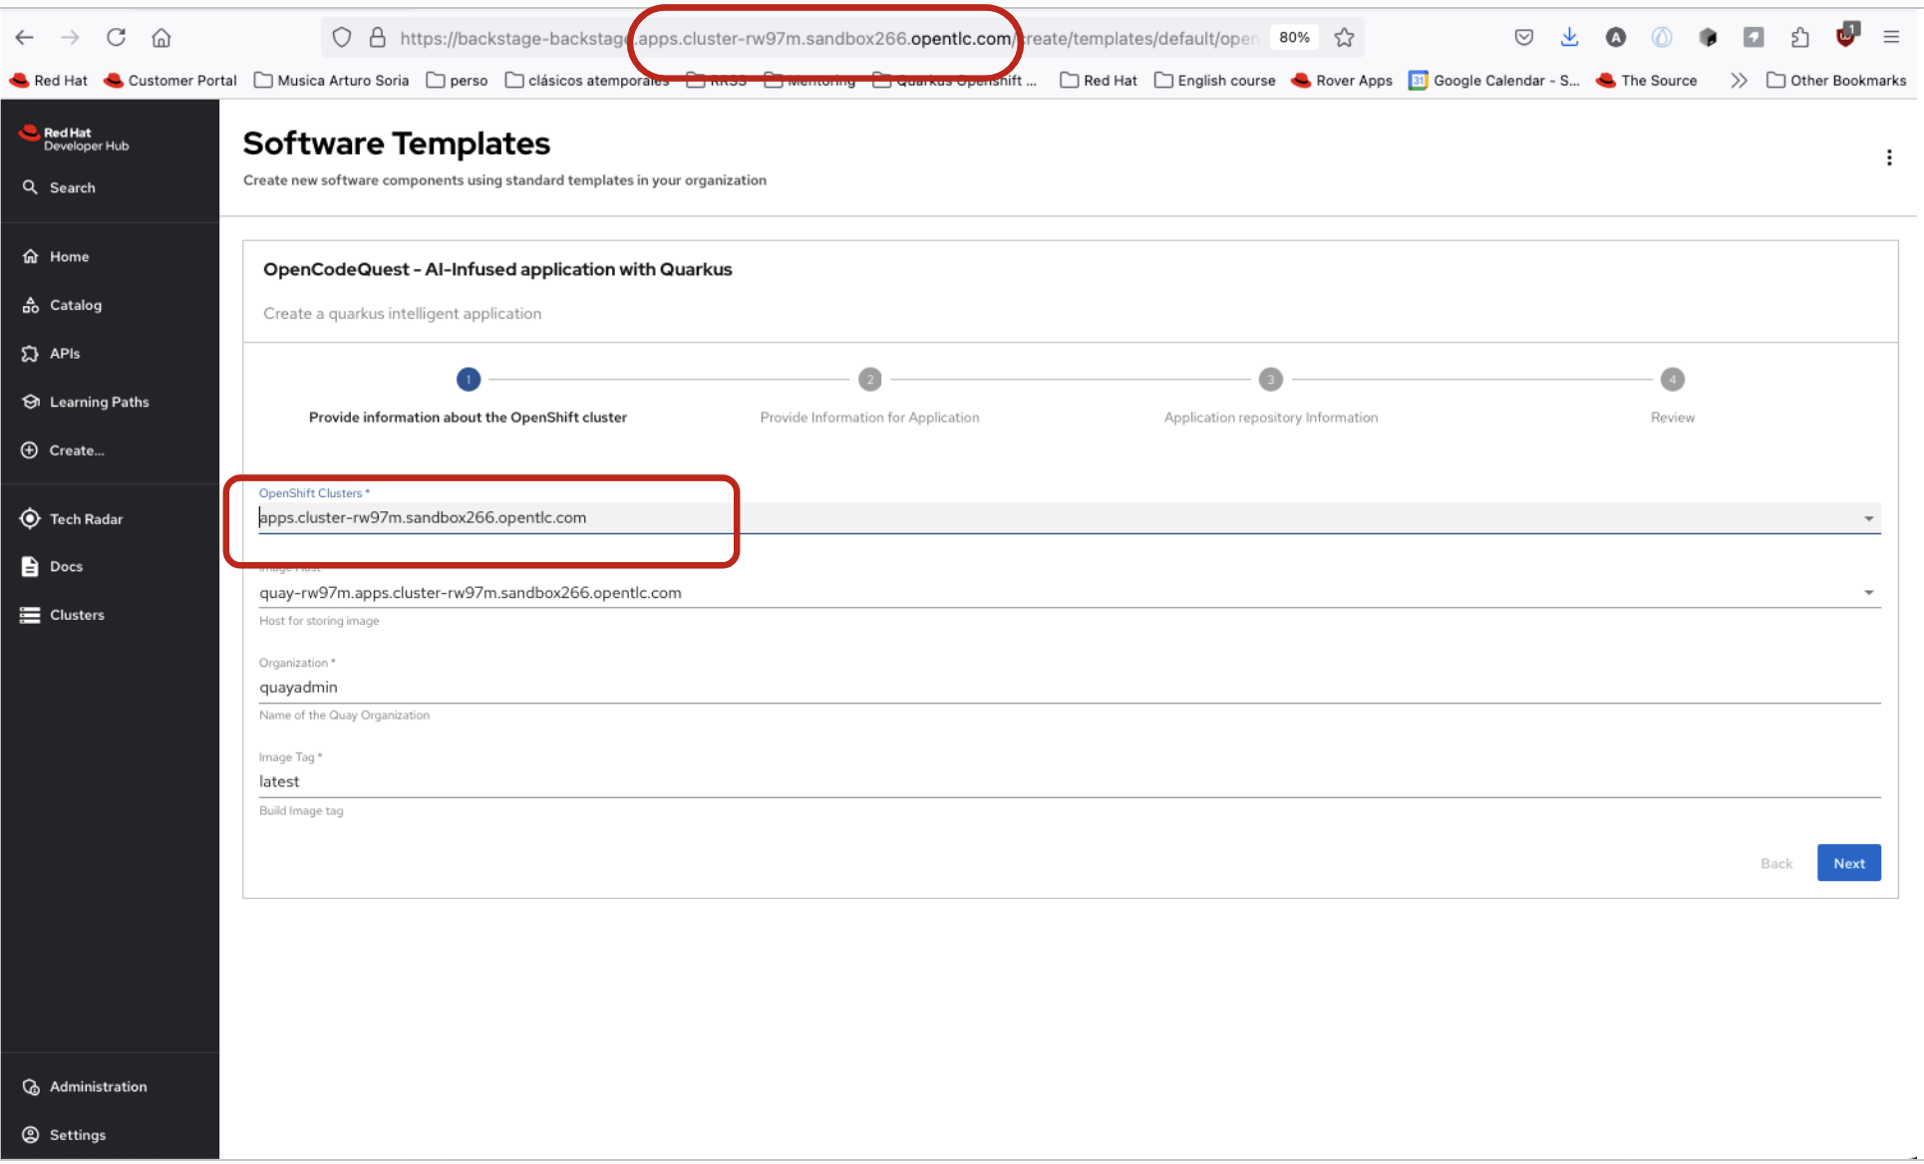Open the downloads arrow icon
This screenshot has height=1164, width=1924.
pos(1569,38)
